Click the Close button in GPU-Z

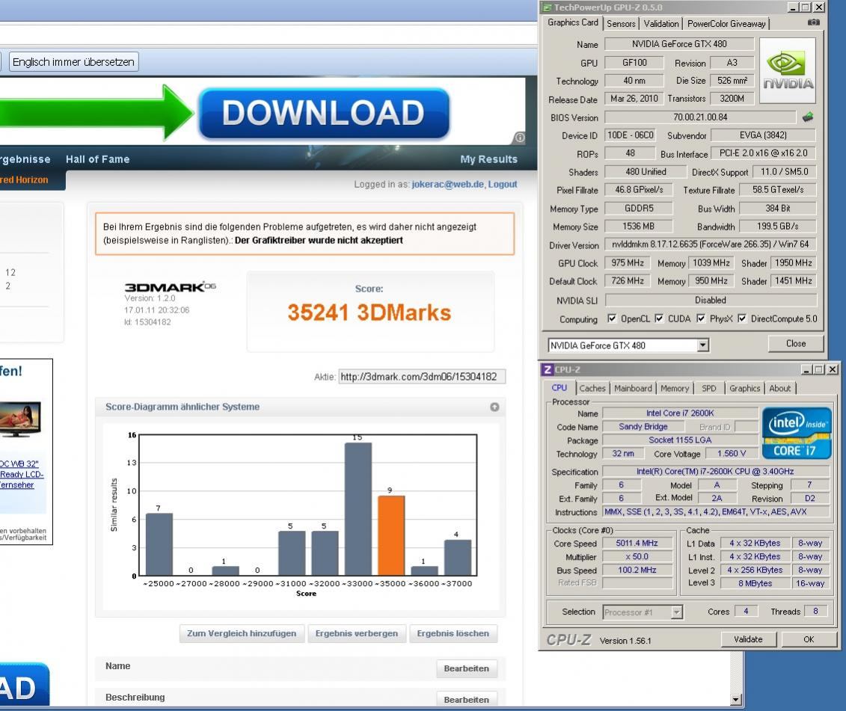(x=795, y=344)
